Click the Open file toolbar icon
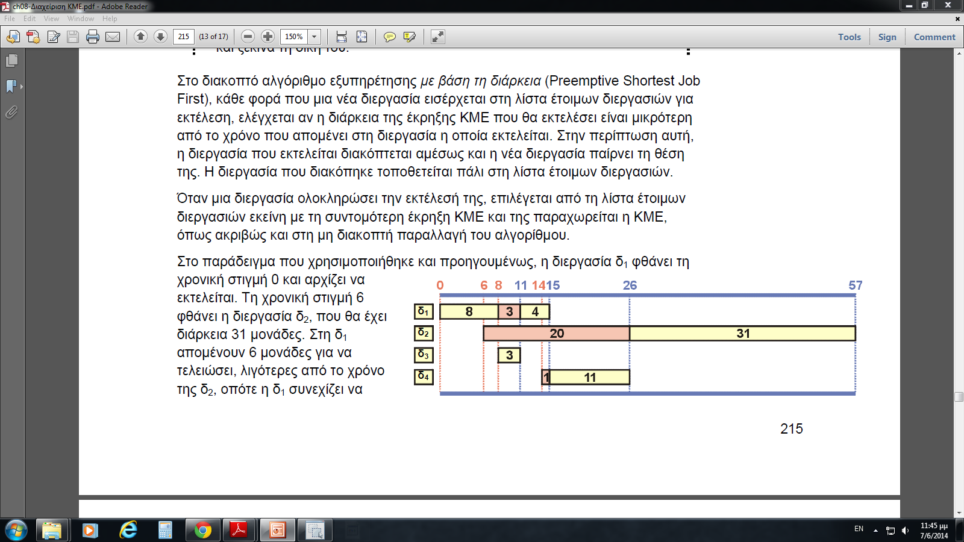Viewport: 964px width, 542px height. click(x=13, y=37)
